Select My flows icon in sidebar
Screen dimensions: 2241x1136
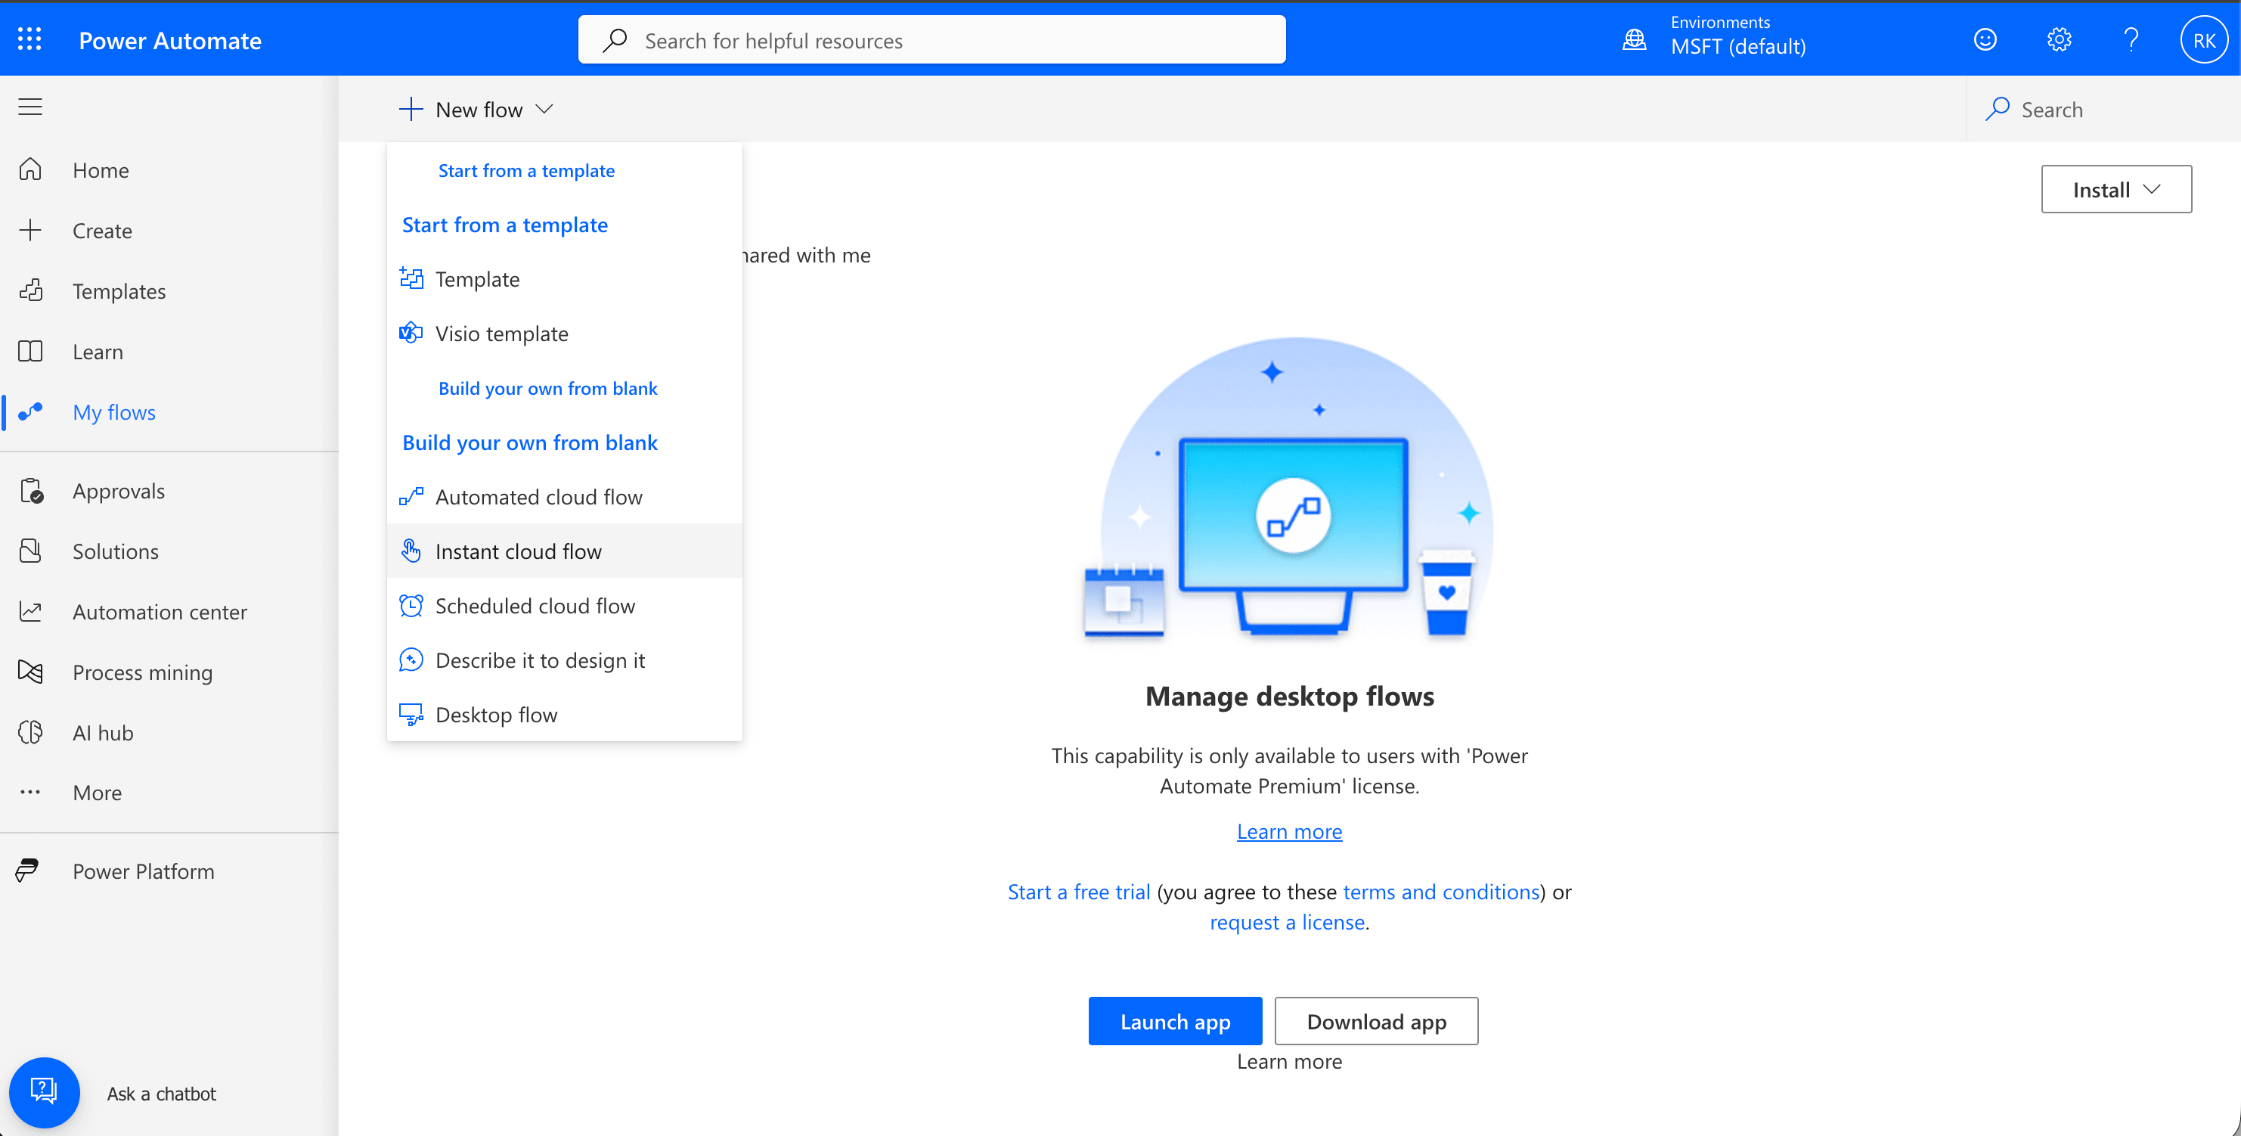(30, 411)
